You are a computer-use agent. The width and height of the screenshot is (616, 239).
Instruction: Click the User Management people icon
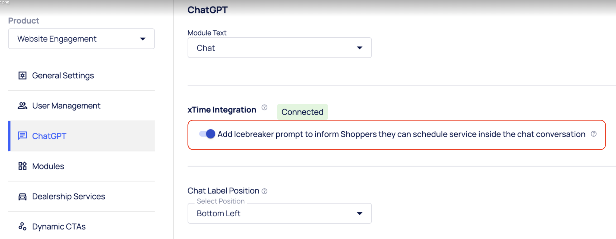tap(22, 106)
